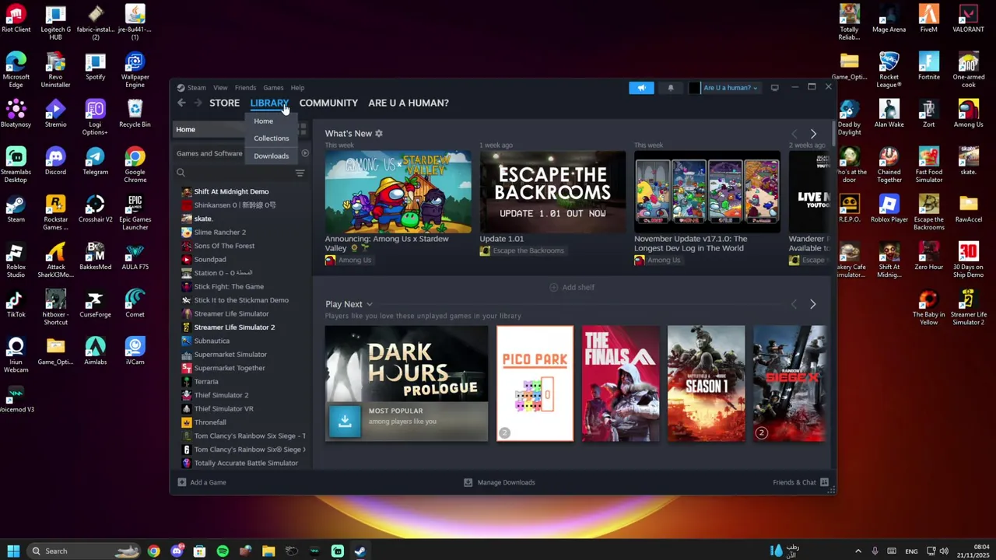Image resolution: width=996 pixels, height=560 pixels.
Task: Click the Steam back navigation arrow
Action: click(x=181, y=103)
